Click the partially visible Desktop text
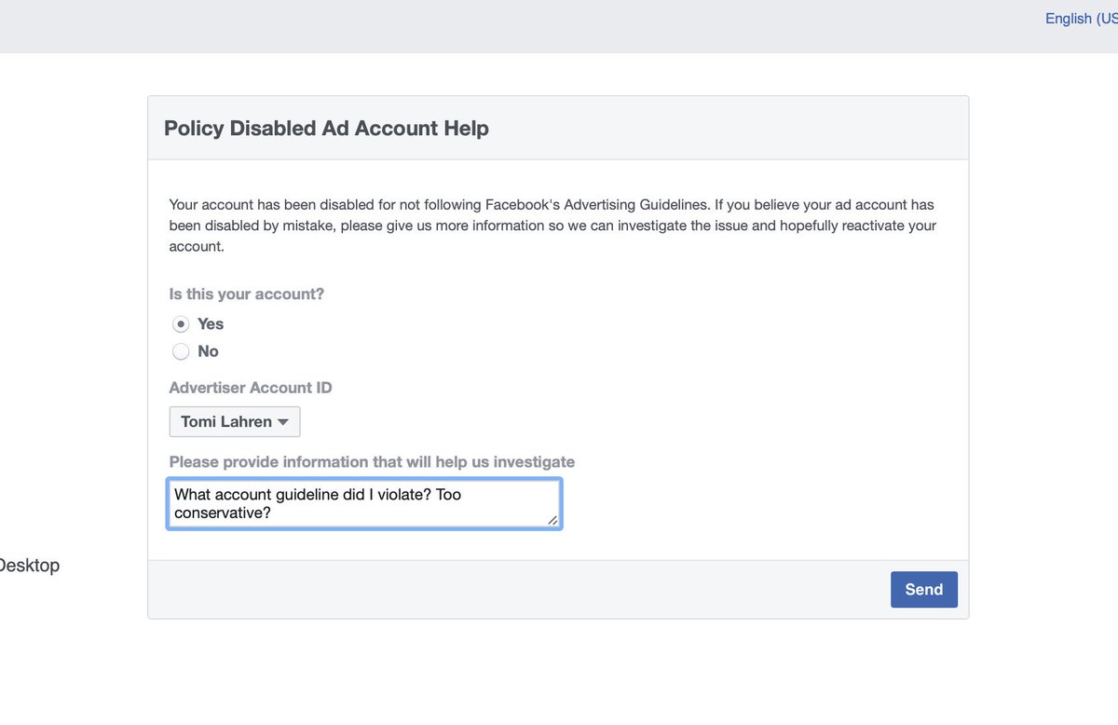Image resolution: width=1118 pixels, height=725 pixels. 29,566
